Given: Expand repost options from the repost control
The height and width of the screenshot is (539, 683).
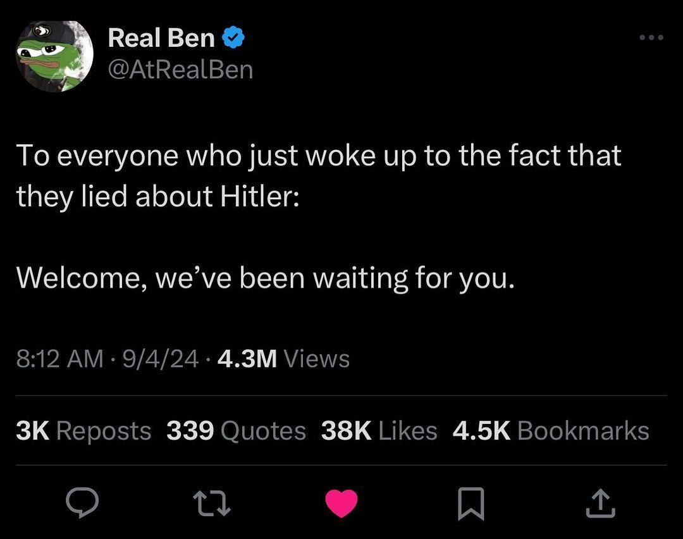Looking at the screenshot, I should [x=212, y=504].
